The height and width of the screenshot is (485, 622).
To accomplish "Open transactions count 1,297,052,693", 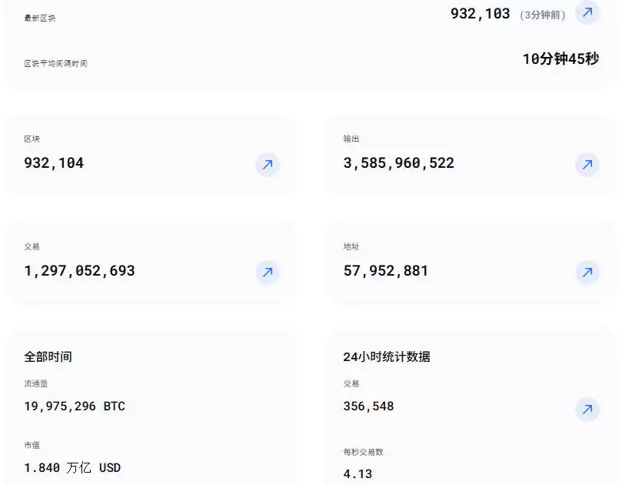I will 80,272.
